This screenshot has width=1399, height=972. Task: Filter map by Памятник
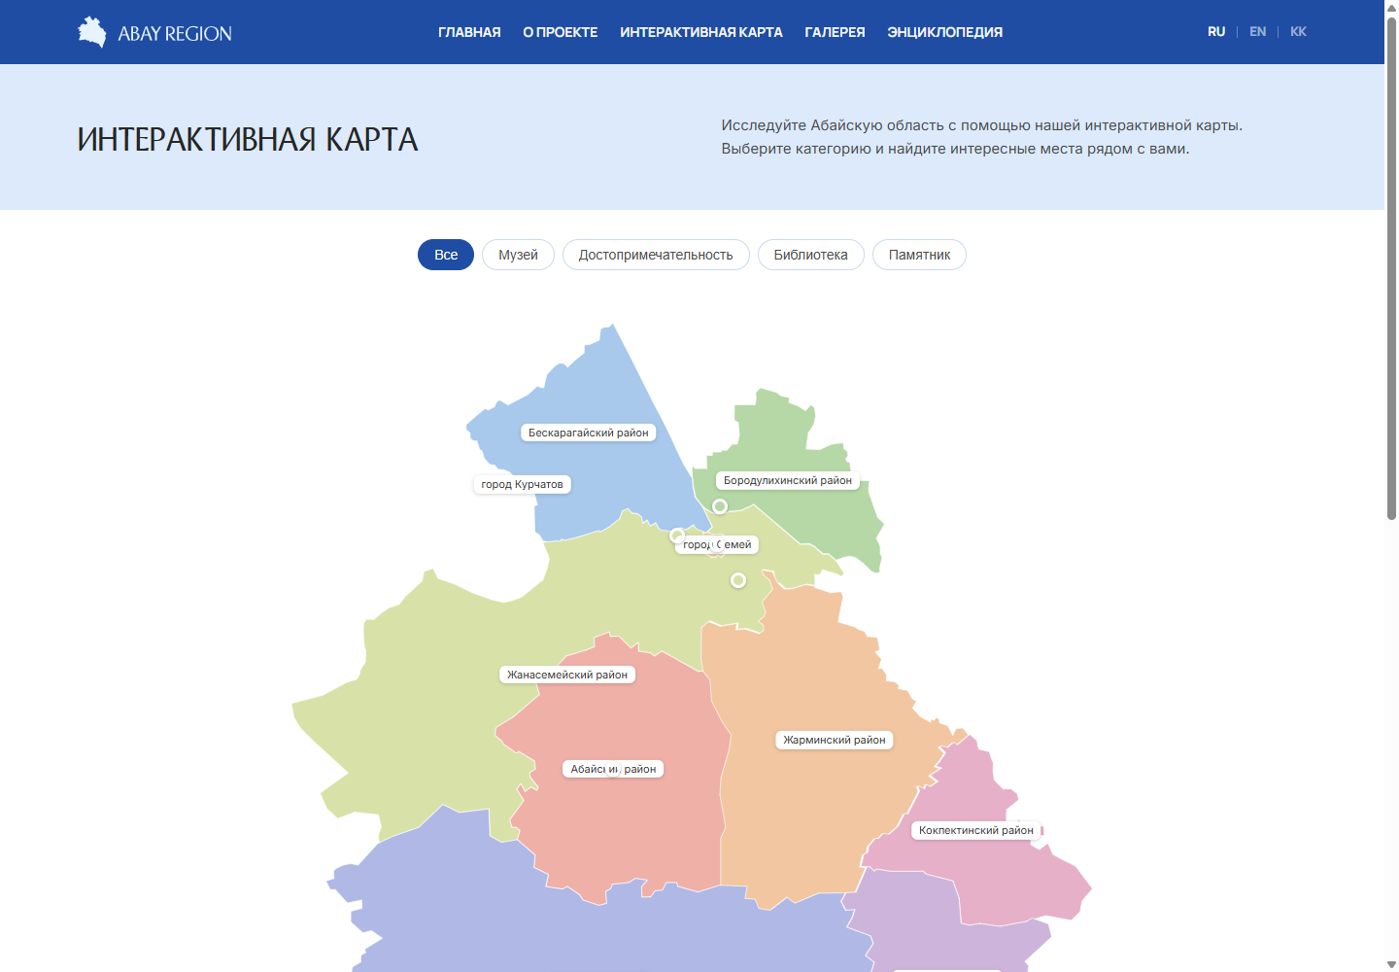(x=919, y=255)
